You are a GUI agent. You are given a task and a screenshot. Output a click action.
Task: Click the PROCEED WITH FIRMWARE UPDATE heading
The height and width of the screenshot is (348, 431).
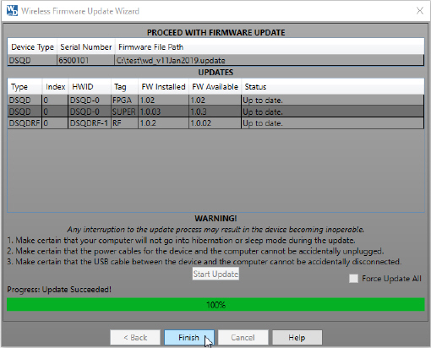[215, 32]
